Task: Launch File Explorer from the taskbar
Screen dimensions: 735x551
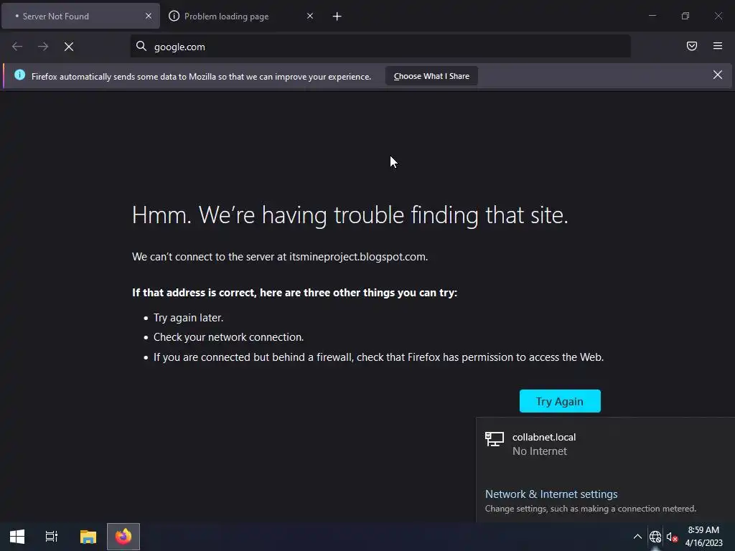Action: [x=88, y=537]
